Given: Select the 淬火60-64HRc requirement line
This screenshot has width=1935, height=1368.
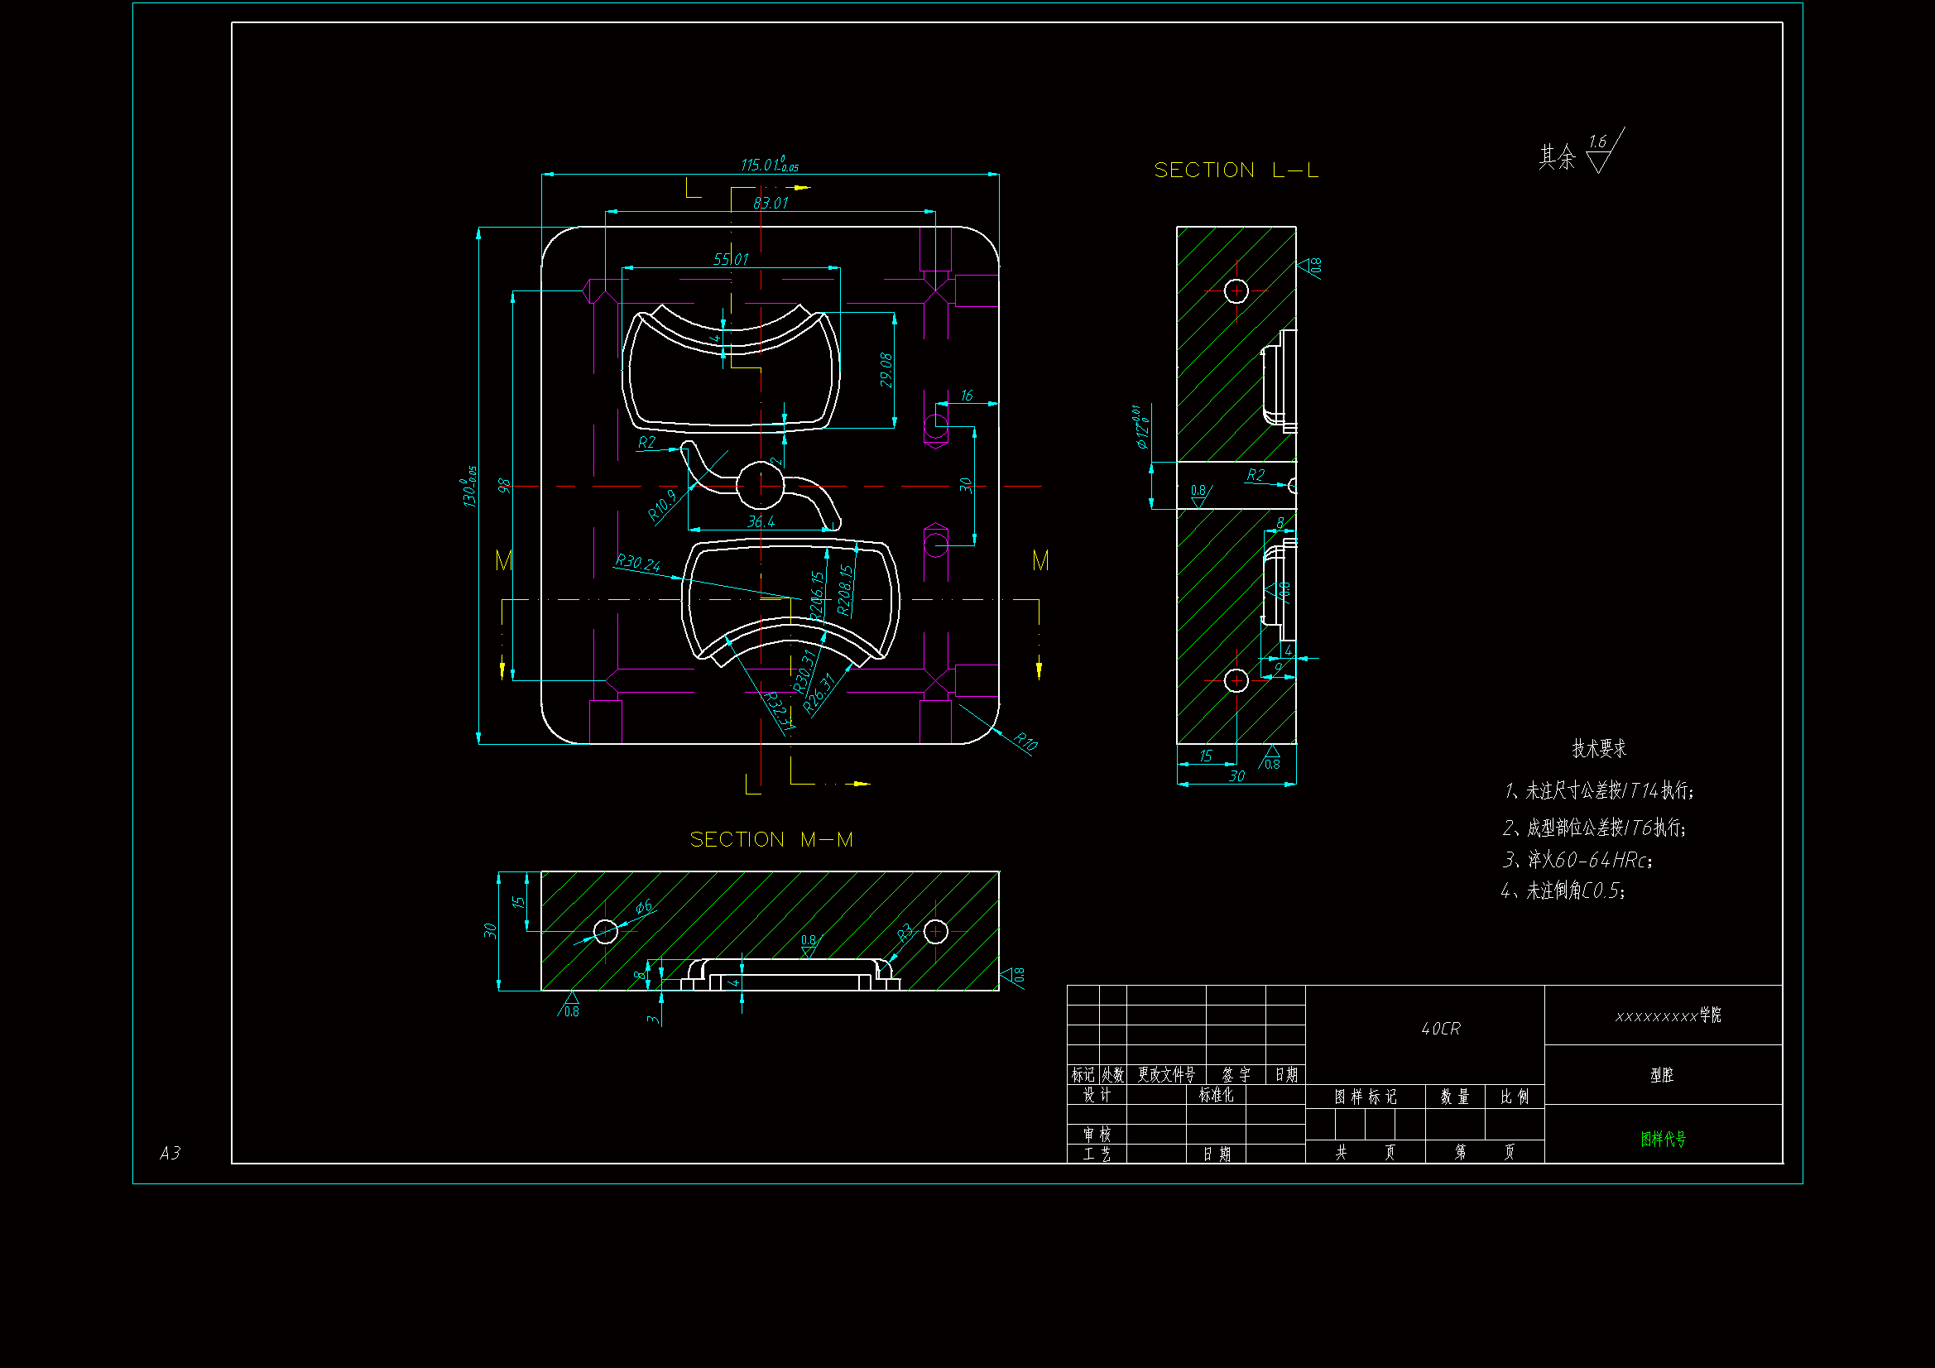Looking at the screenshot, I should pyautogui.click(x=1577, y=860).
